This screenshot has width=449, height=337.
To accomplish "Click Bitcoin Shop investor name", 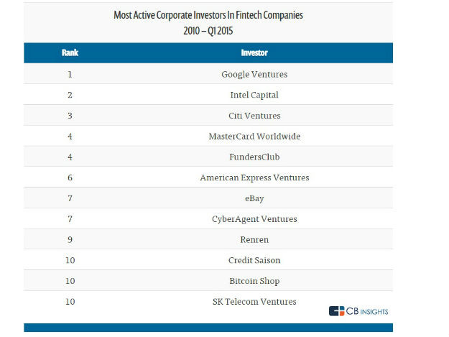I will click(x=254, y=281).
